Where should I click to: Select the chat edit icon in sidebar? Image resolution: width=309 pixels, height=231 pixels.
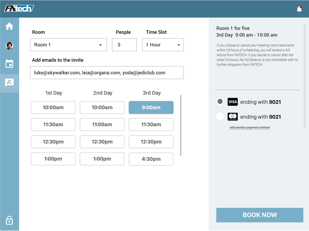point(10,83)
